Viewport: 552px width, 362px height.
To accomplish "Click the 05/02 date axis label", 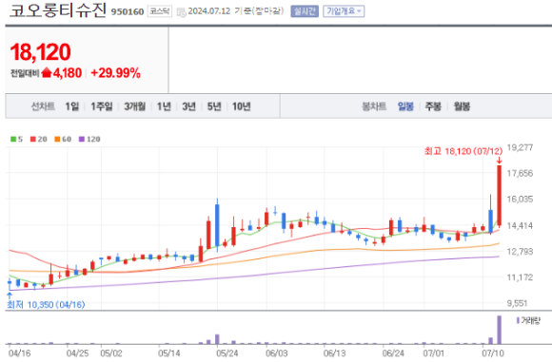I will [x=111, y=352].
